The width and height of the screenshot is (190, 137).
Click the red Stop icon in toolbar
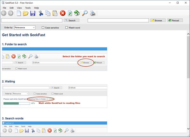[63, 13]
